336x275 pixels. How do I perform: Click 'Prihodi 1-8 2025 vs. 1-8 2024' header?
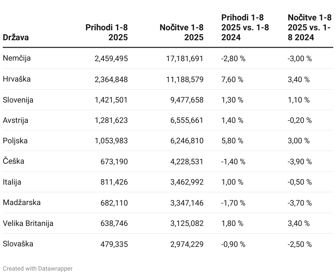click(245, 27)
